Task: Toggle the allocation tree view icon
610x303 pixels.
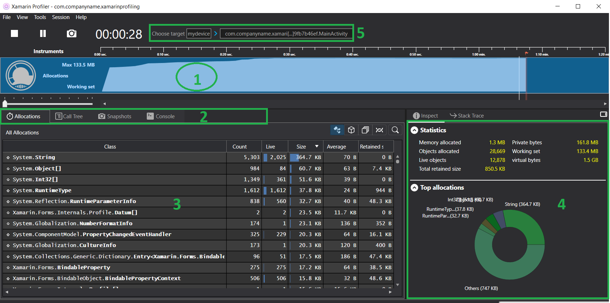Action: (337, 130)
